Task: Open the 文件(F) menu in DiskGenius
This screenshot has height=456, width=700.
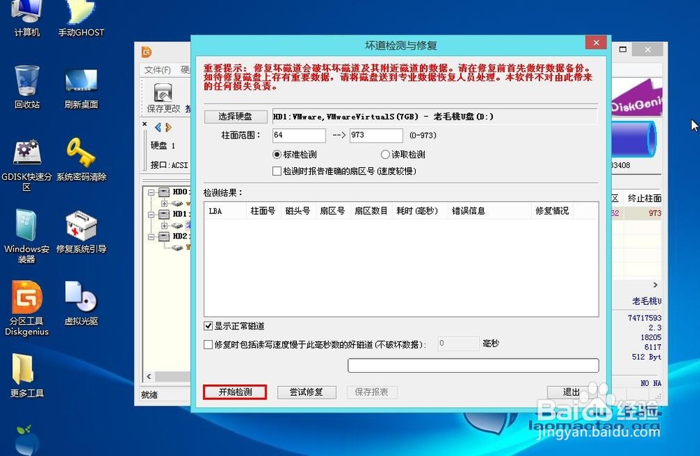Action: point(157,70)
